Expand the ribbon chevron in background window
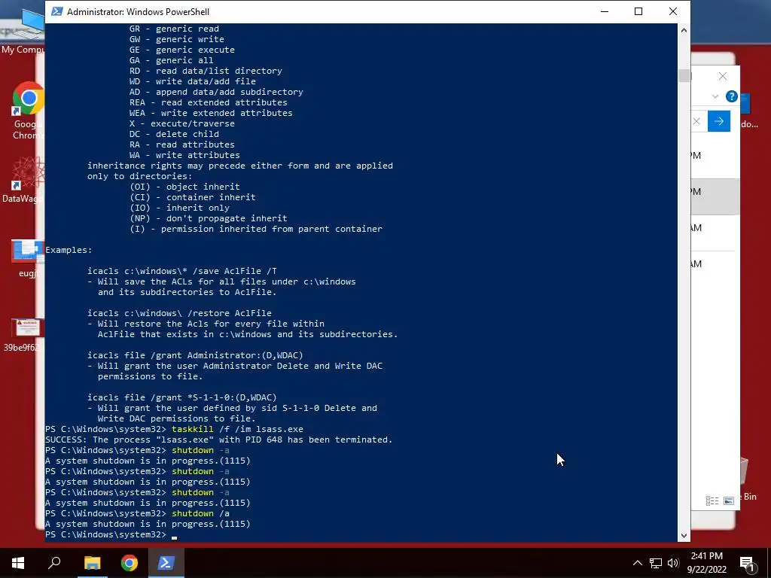The width and height of the screenshot is (771, 578). tap(715, 96)
